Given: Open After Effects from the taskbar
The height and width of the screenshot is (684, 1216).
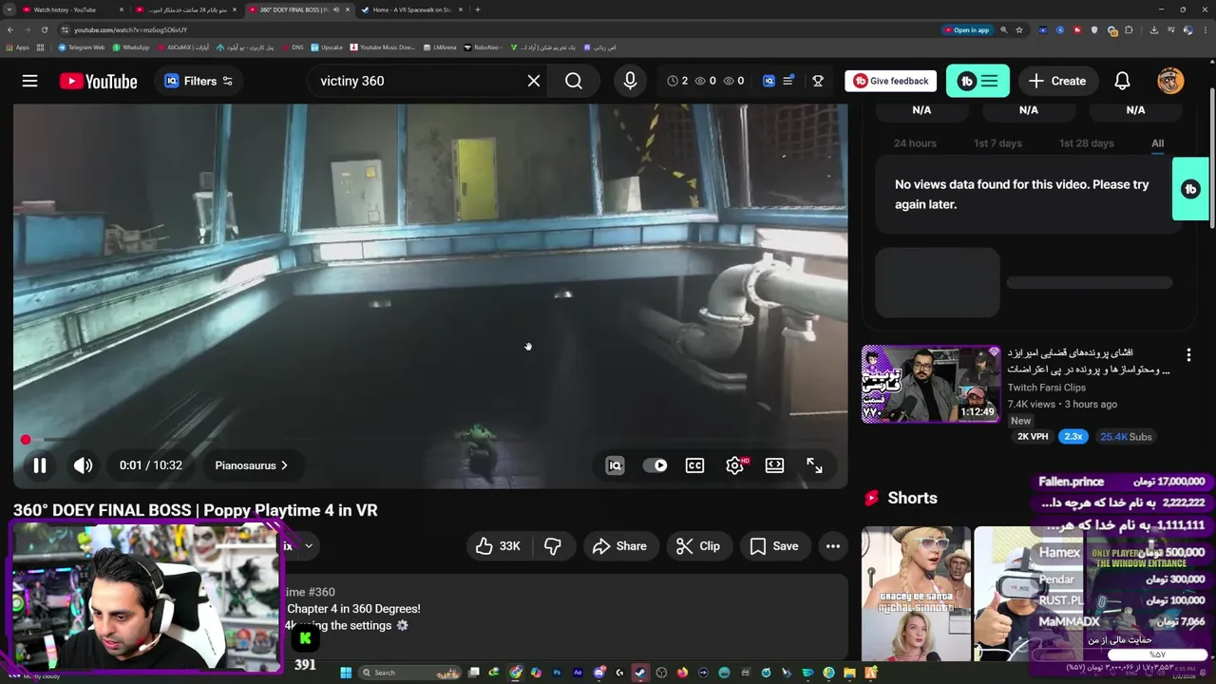Looking at the screenshot, I should point(578,673).
